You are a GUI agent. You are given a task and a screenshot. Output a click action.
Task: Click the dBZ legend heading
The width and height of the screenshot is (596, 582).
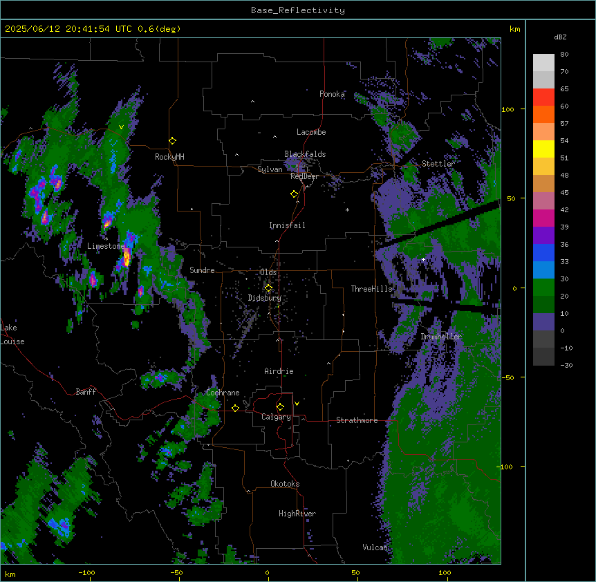[560, 37]
